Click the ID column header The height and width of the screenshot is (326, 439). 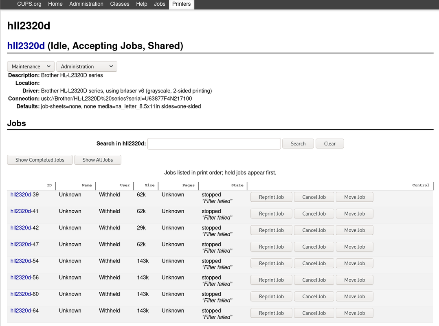49,185
